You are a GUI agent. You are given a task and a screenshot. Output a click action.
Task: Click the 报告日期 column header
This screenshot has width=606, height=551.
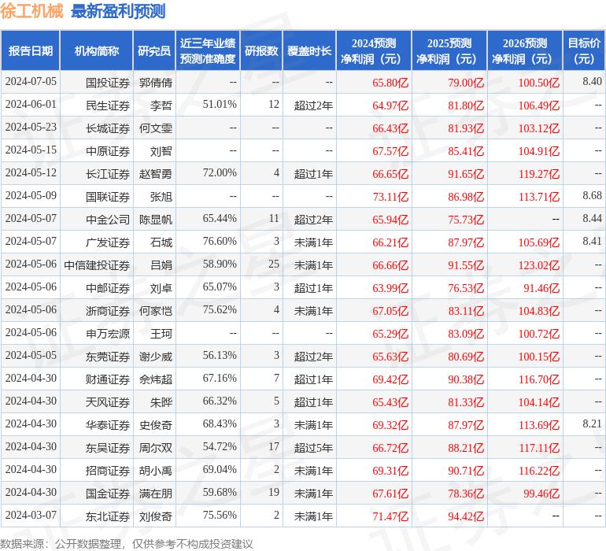click(x=31, y=50)
